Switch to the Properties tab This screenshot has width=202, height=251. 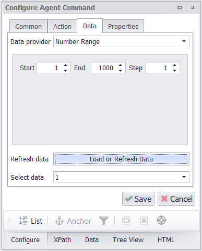coord(123,27)
